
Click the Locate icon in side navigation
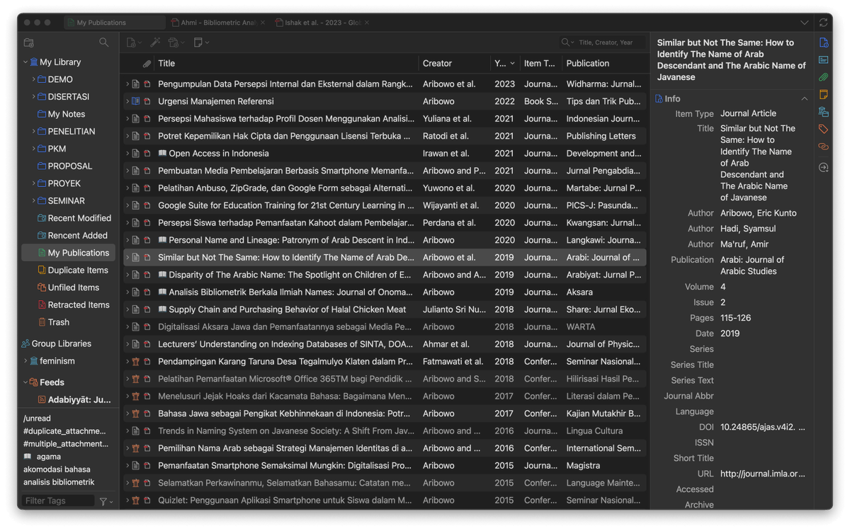pos(823,168)
